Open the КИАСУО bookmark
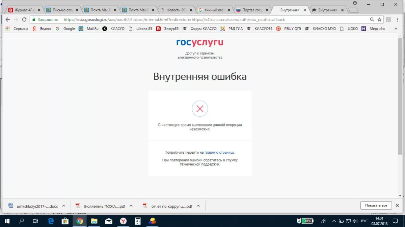 tap(113, 29)
